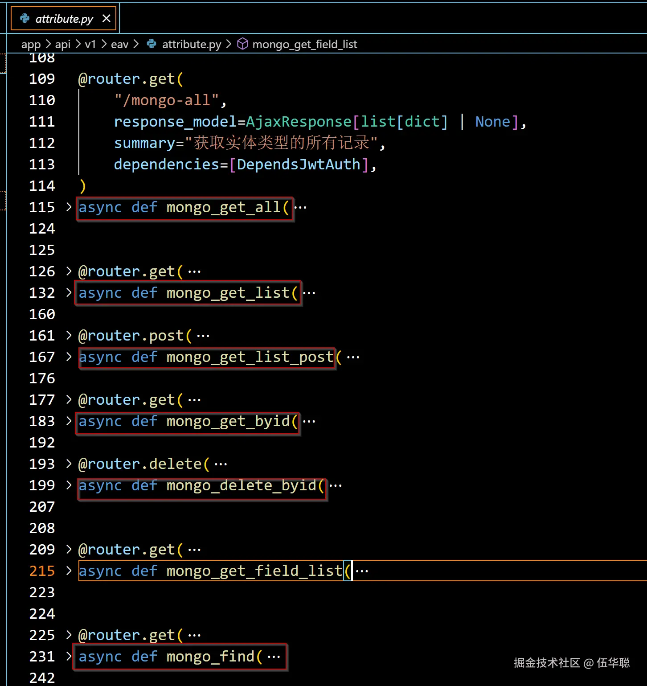Expand folded router.delete decorator at line 193
647x686 pixels.
click(x=69, y=464)
